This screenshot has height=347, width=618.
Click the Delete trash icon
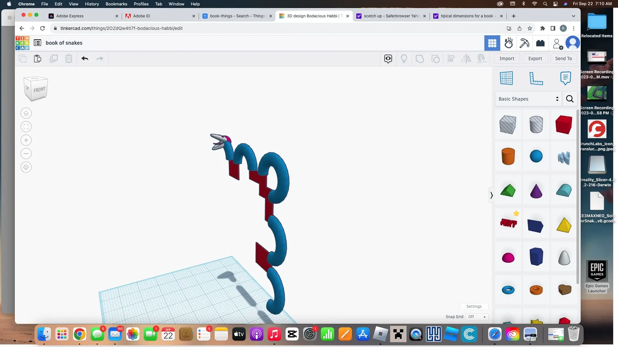click(x=69, y=58)
